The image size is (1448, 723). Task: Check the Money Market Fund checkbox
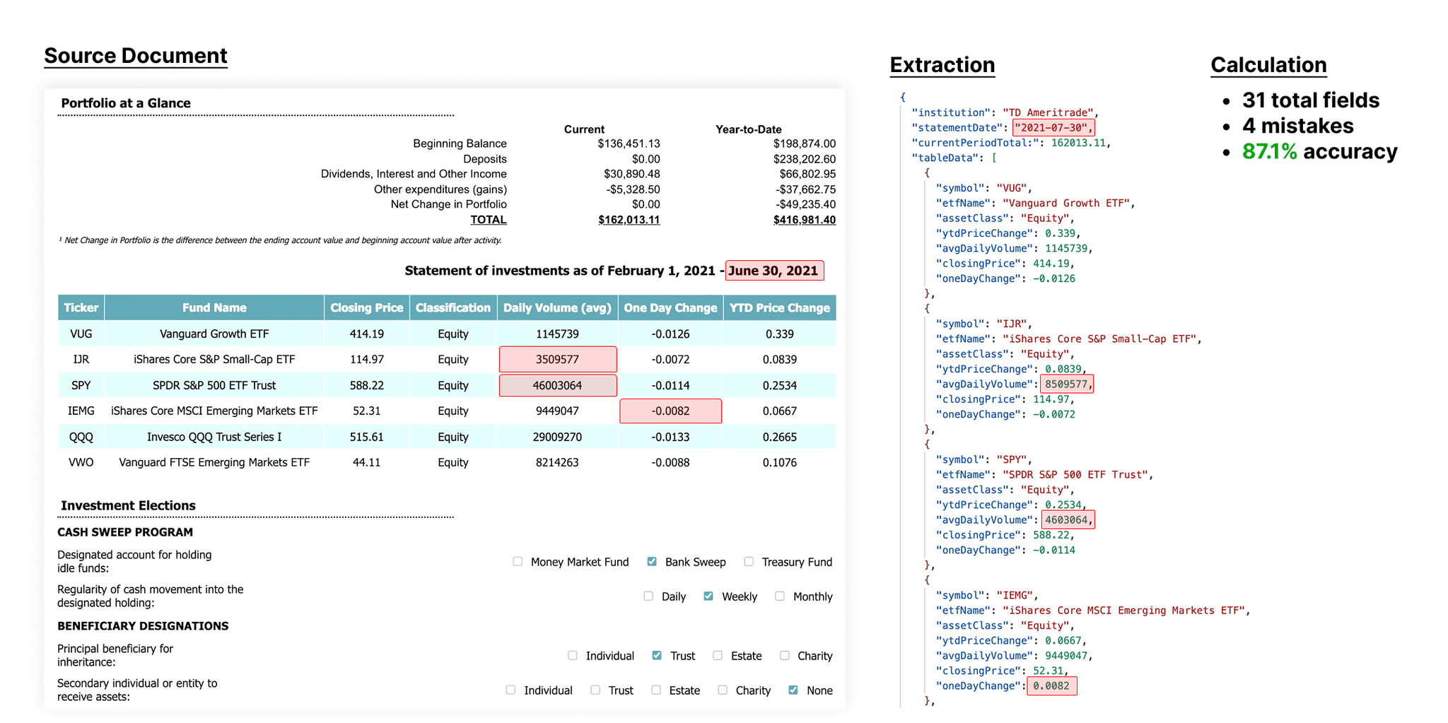[x=518, y=561]
